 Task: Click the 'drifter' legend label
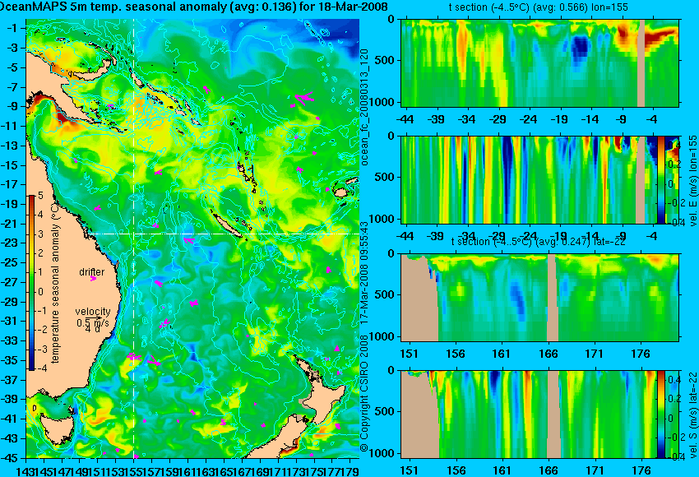click(x=92, y=272)
